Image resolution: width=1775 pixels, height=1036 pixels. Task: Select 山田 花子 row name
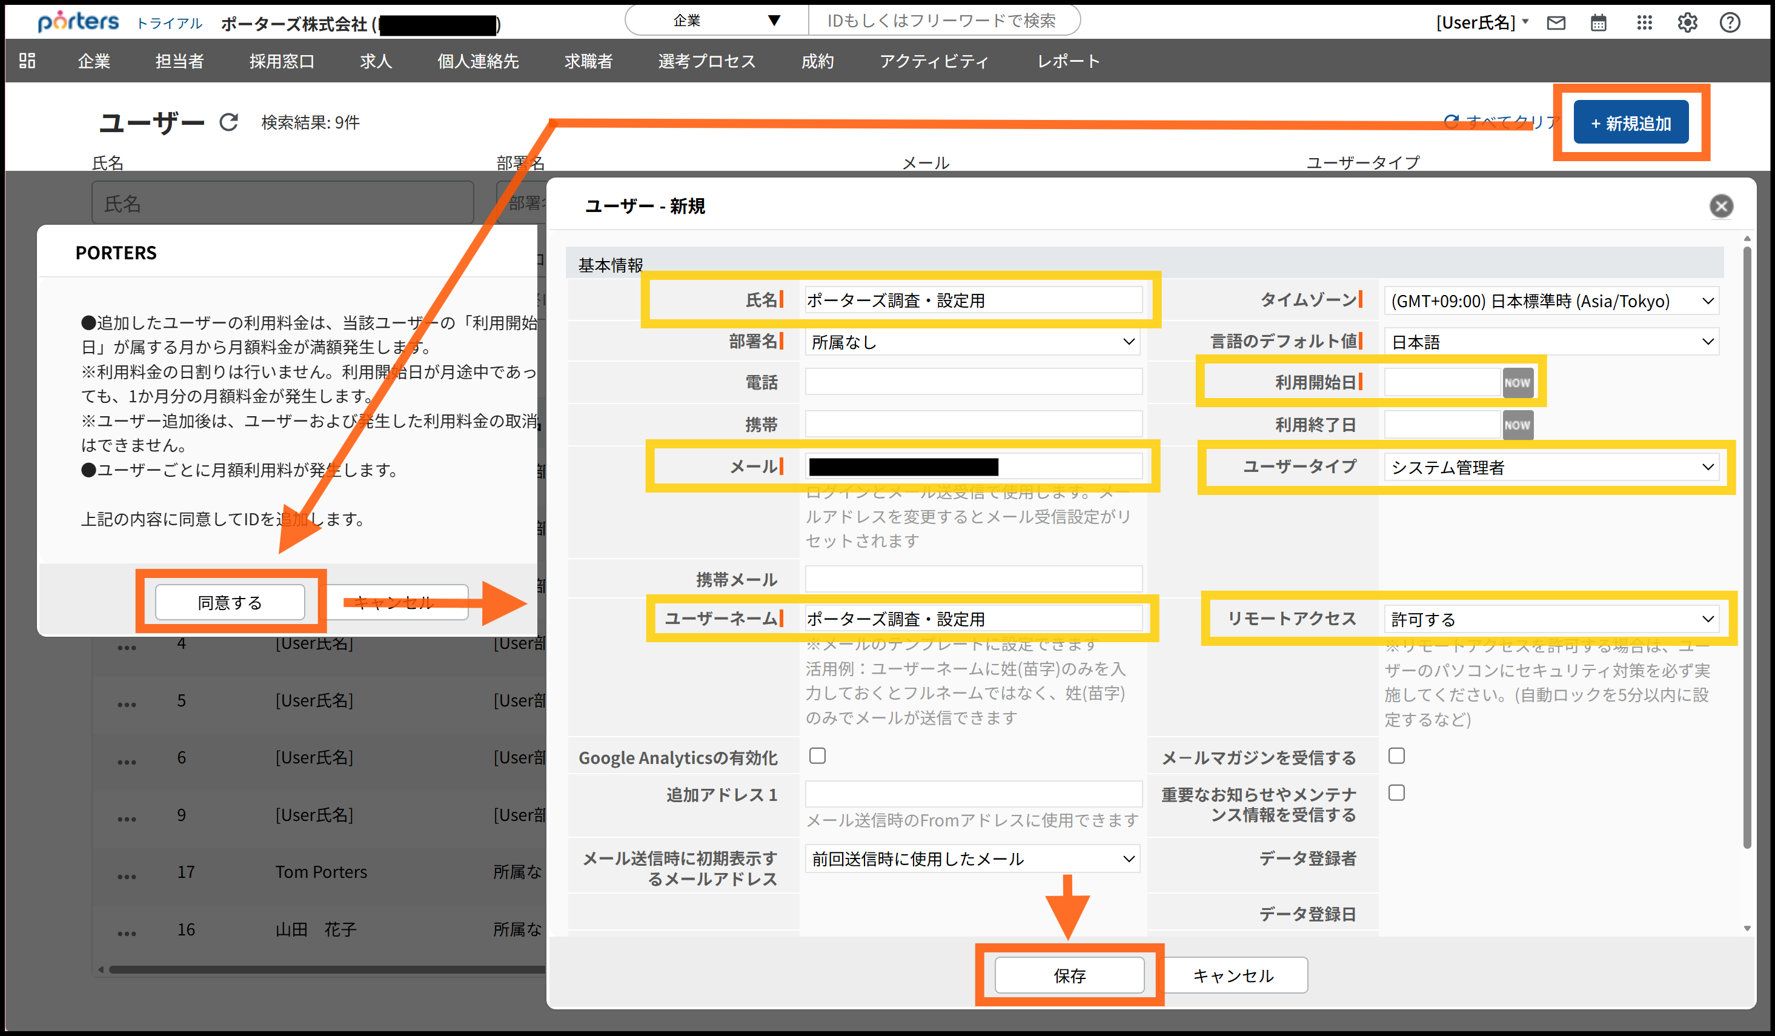(x=316, y=929)
